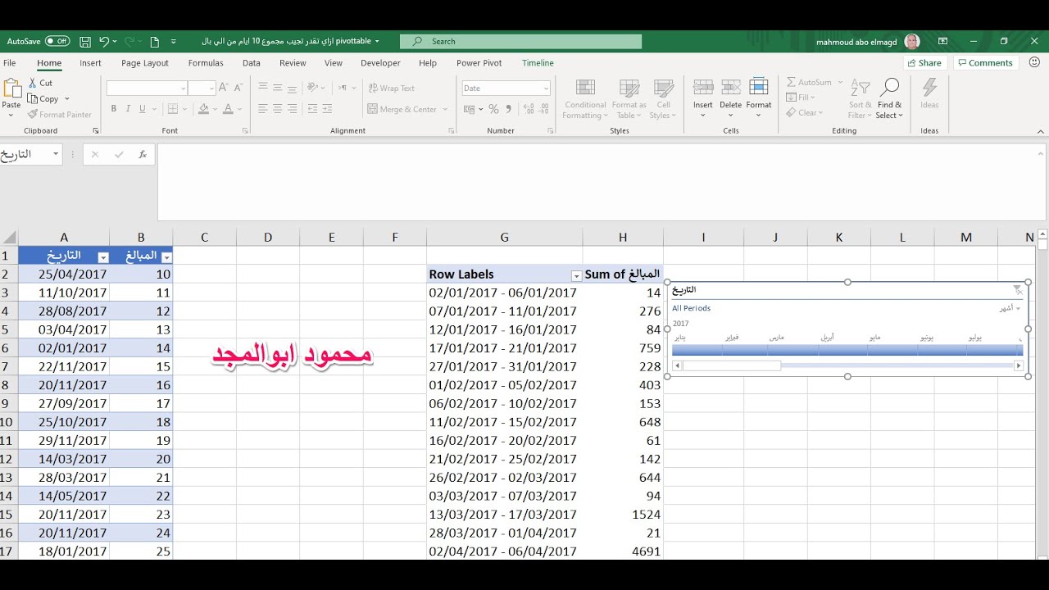Click the Font Color icon

pyautogui.click(x=228, y=109)
